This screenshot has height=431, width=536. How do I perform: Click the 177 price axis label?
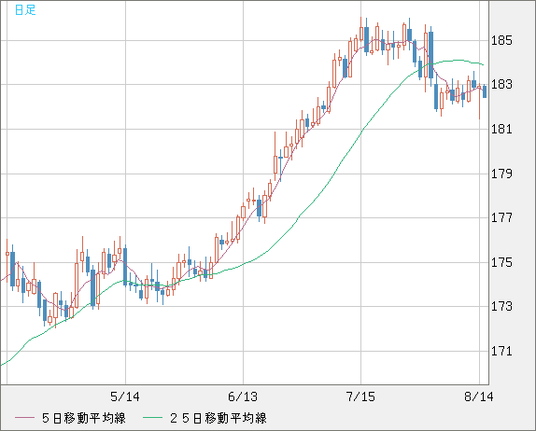point(501,217)
